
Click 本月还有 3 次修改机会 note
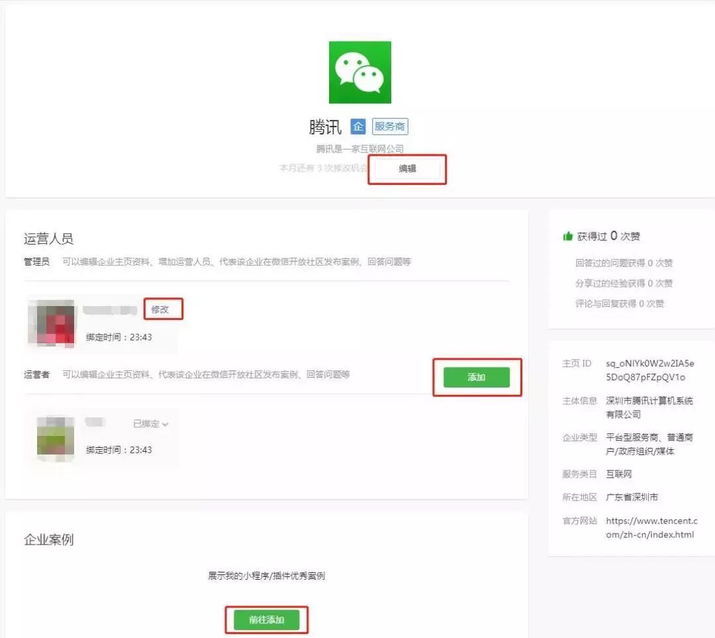tap(323, 168)
